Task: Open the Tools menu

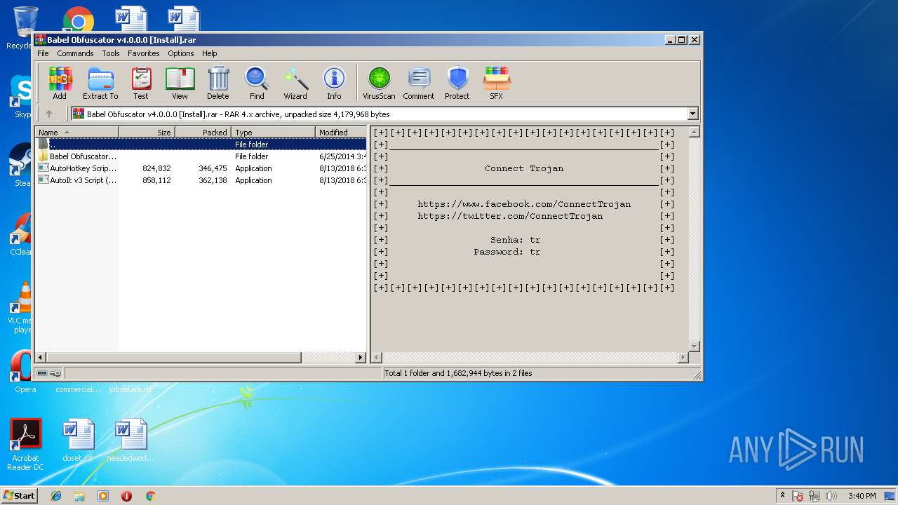Action: pyautogui.click(x=111, y=53)
